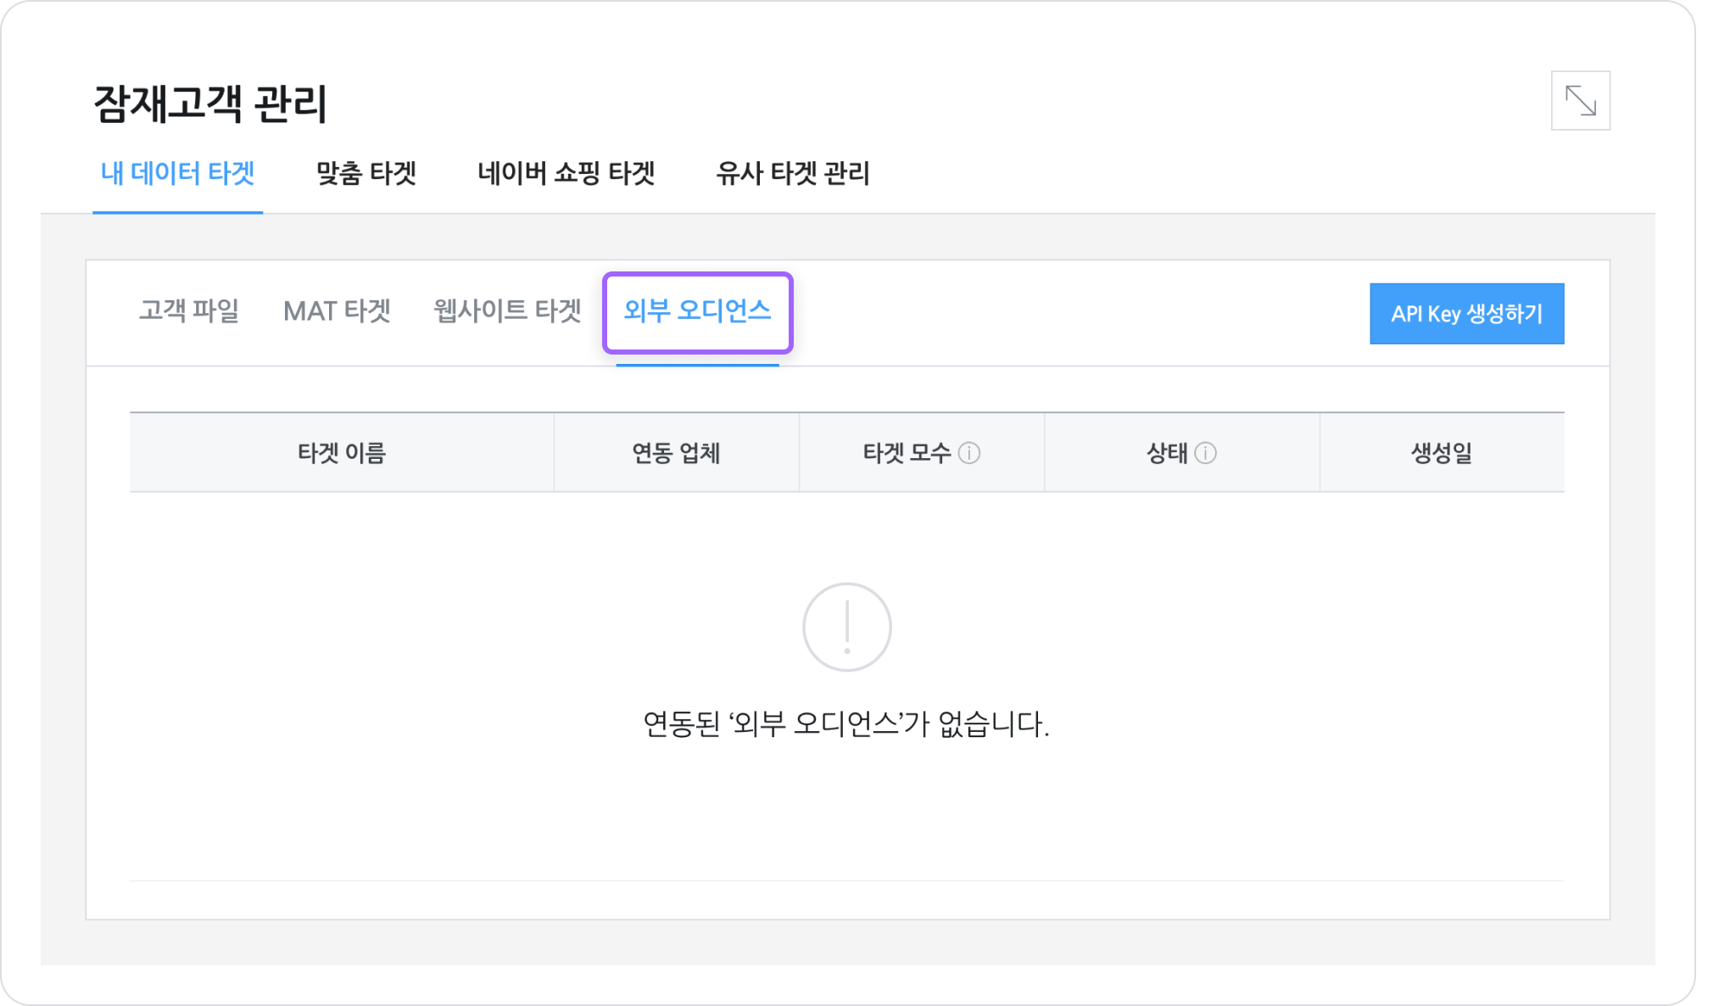Image resolution: width=1730 pixels, height=1006 pixels.
Task: Click the 상태 column header text
Action: pyautogui.click(x=1167, y=453)
